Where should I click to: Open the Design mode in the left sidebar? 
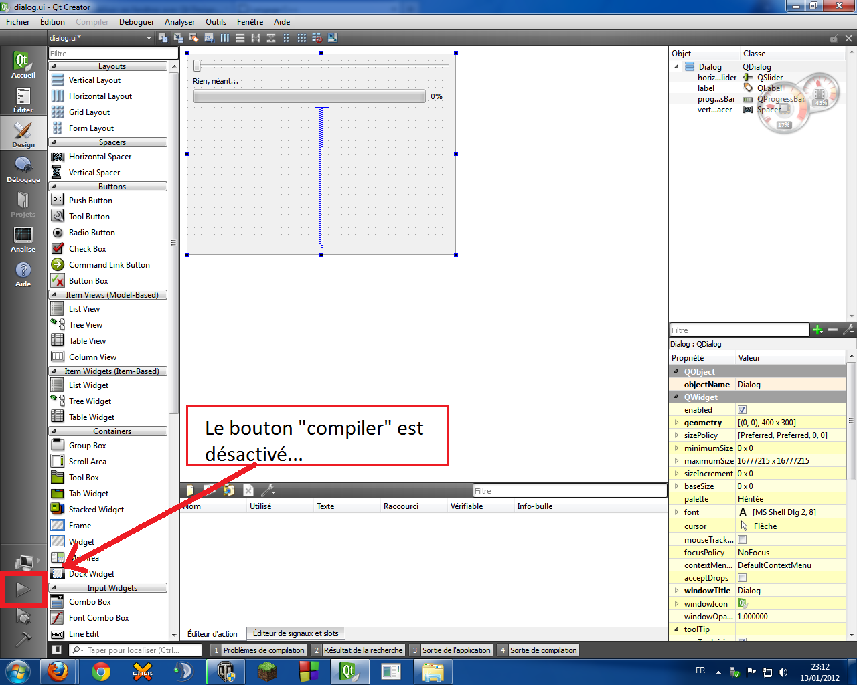tap(23, 134)
